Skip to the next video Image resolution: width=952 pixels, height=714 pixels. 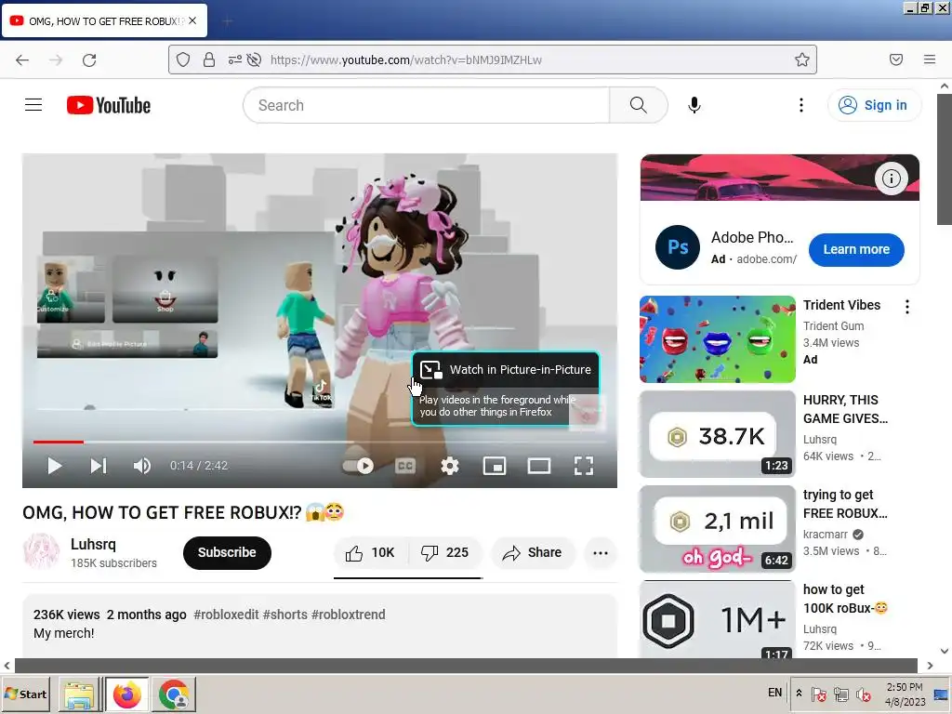tap(99, 466)
